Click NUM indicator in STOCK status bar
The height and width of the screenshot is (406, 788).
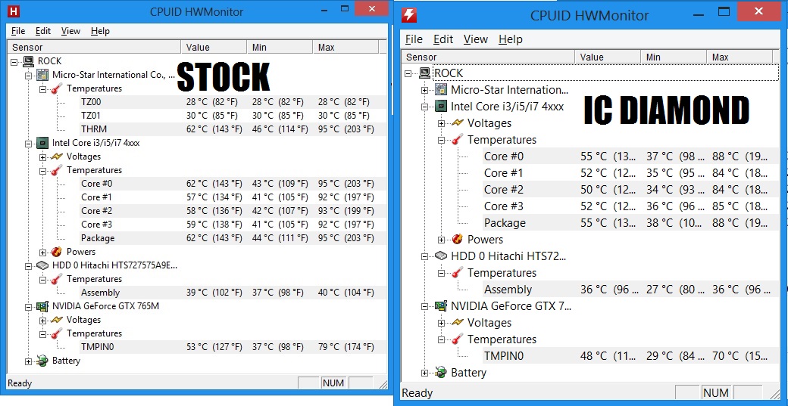pyautogui.click(x=333, y=383)
